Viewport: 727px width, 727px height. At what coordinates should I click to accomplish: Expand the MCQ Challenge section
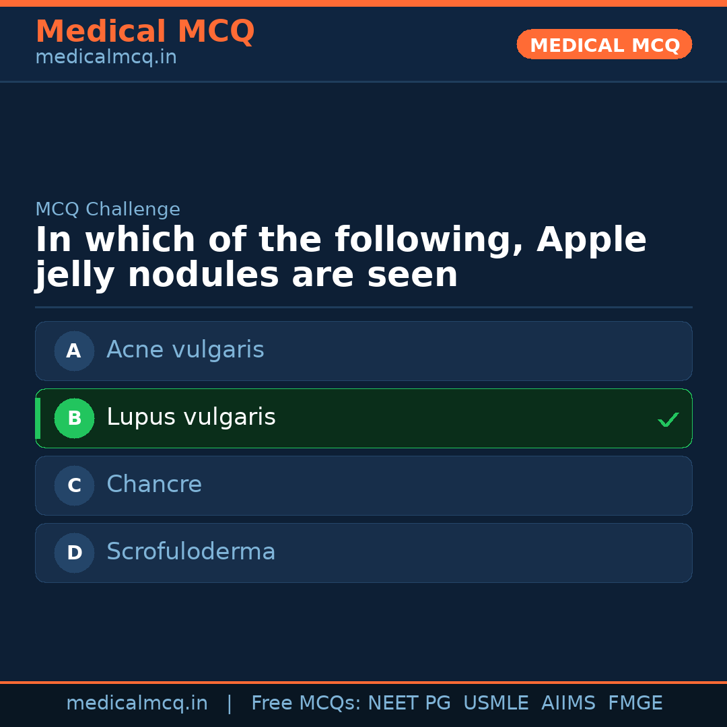click(x=108, y=209)
